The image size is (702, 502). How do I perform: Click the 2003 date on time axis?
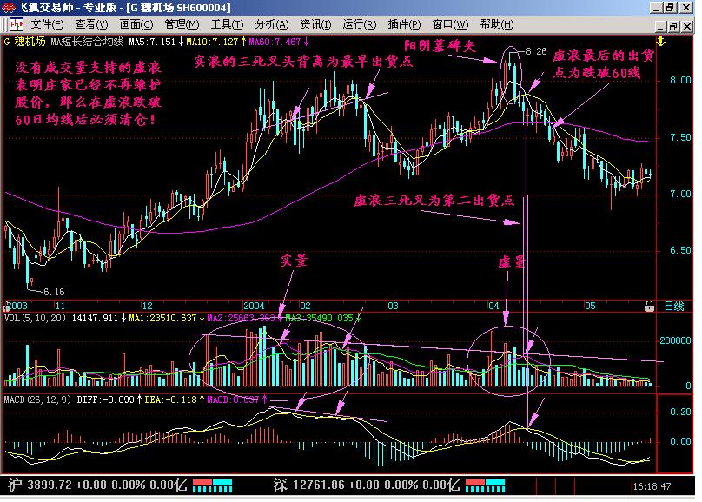(18, 306)
